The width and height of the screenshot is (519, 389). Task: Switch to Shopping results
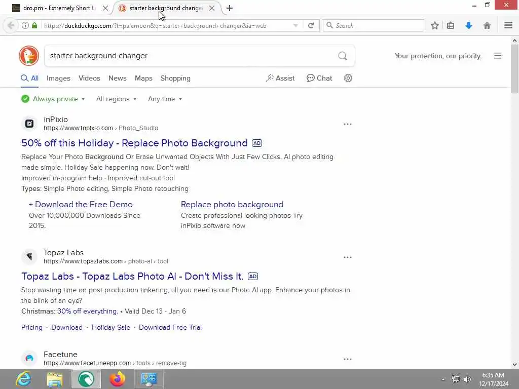175,78
